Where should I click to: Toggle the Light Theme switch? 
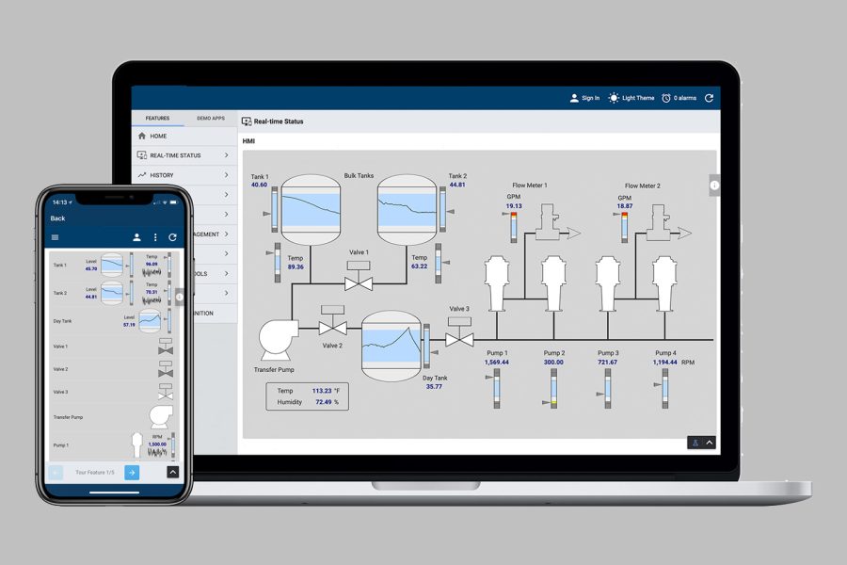pyautogui.click(x=615, y=98)
